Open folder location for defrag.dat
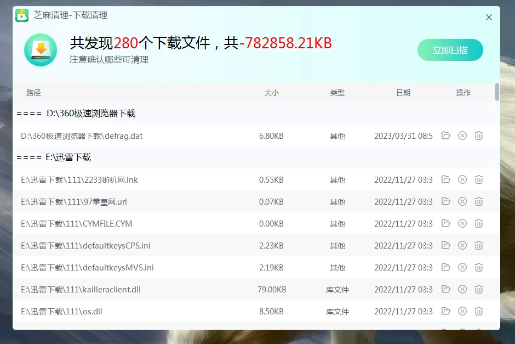 pos(446,136)
